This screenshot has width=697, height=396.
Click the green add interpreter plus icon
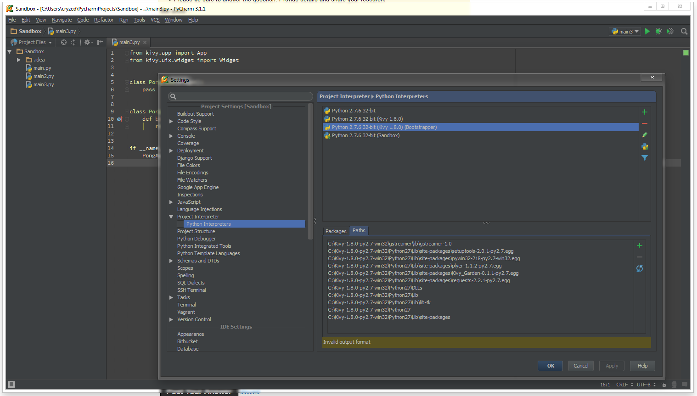point(645,112)
